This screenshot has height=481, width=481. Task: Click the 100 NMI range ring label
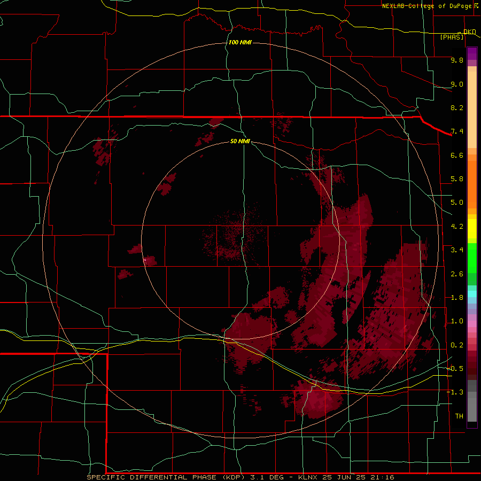click(240, 42)
